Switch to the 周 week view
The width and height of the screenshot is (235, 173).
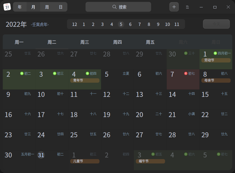(x=46, y=7)
